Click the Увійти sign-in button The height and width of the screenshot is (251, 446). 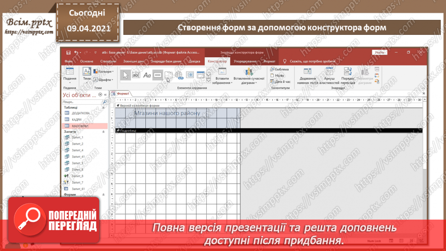379,52
